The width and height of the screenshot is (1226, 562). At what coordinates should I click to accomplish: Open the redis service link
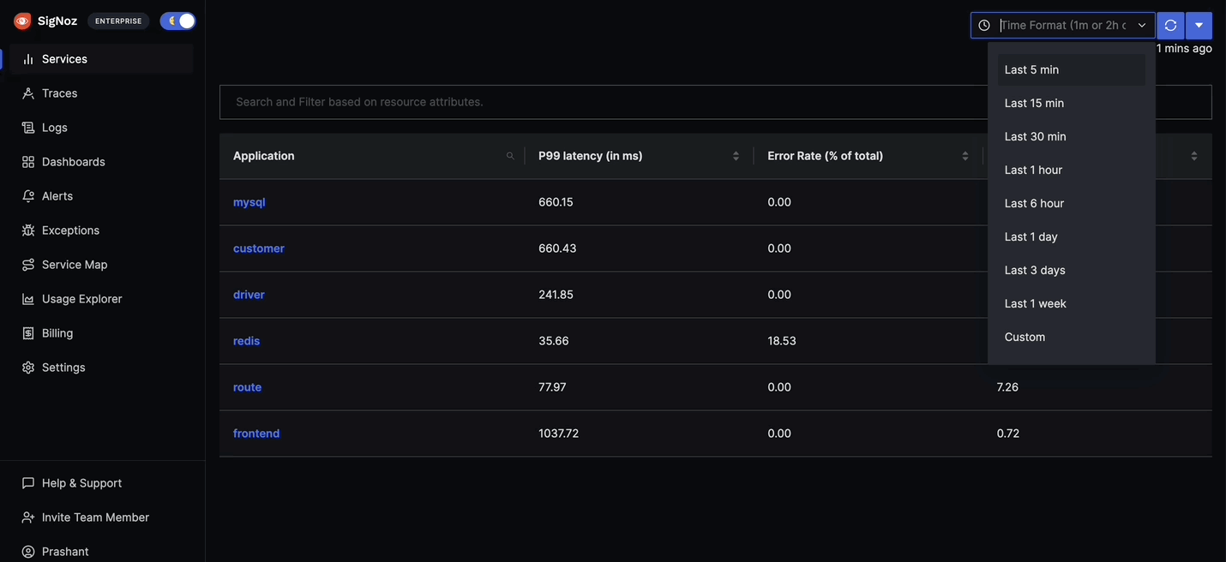pyautogui.click(x=246, y=341)
